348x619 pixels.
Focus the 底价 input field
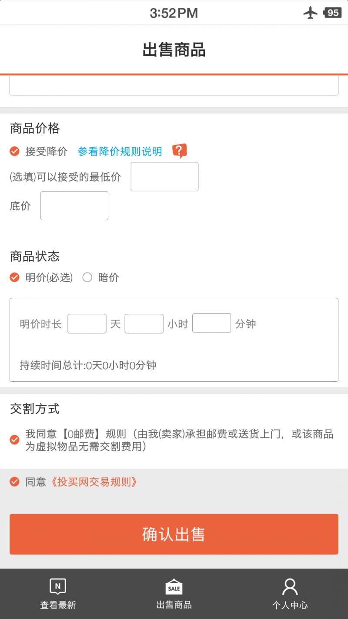74,205
